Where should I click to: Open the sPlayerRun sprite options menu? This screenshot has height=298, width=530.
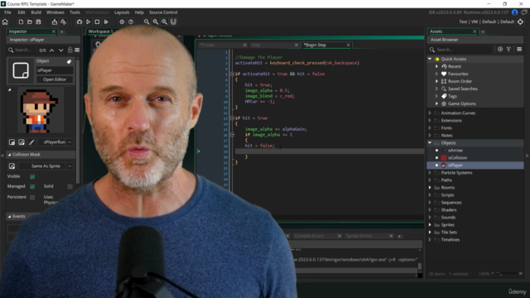click(70, 142)
